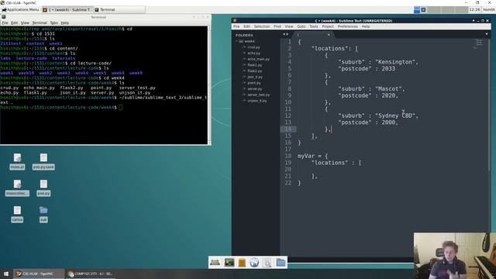496x279 pixels.
Task: Open Sublime Text View menu
Action: coord(289,26)
